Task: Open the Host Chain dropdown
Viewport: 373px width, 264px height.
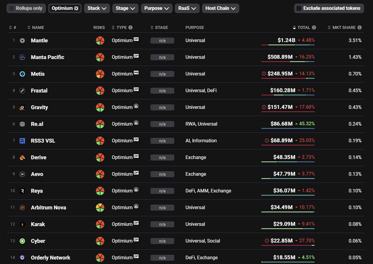Action: (x=220, y=8)
